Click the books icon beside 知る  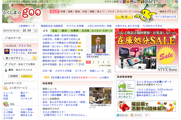click(6, 104)
